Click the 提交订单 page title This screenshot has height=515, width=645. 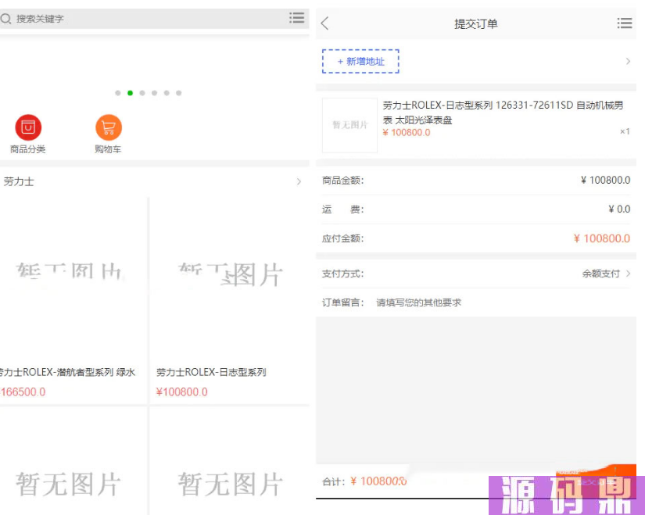click(x=476, y=24)
